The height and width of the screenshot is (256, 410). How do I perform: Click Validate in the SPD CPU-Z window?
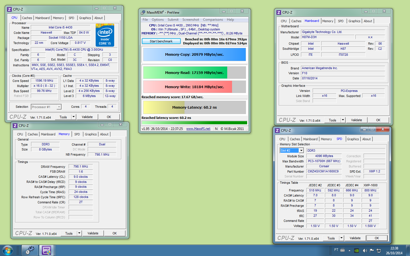coord(355,238)
